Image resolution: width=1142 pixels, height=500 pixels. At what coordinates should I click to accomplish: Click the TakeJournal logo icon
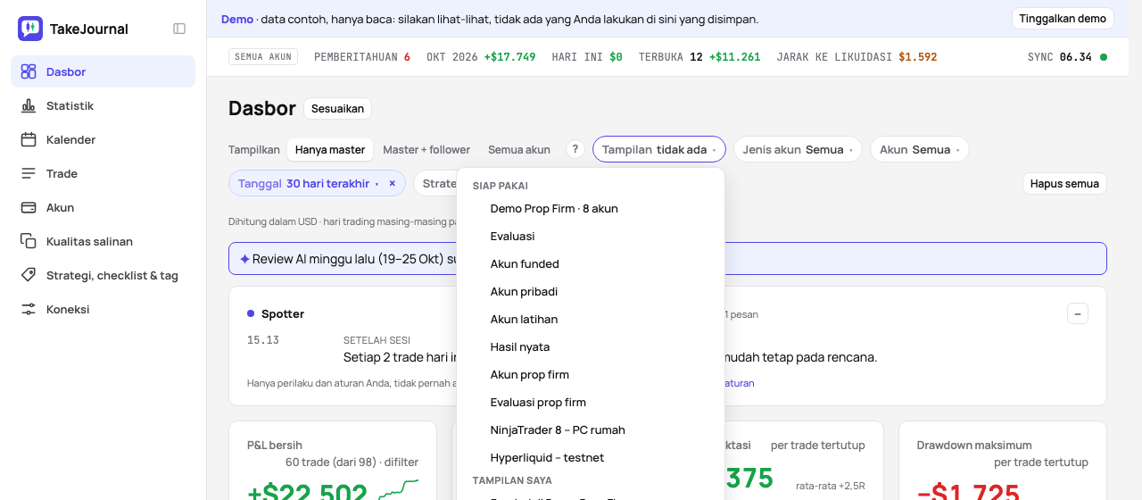(30, 29)
